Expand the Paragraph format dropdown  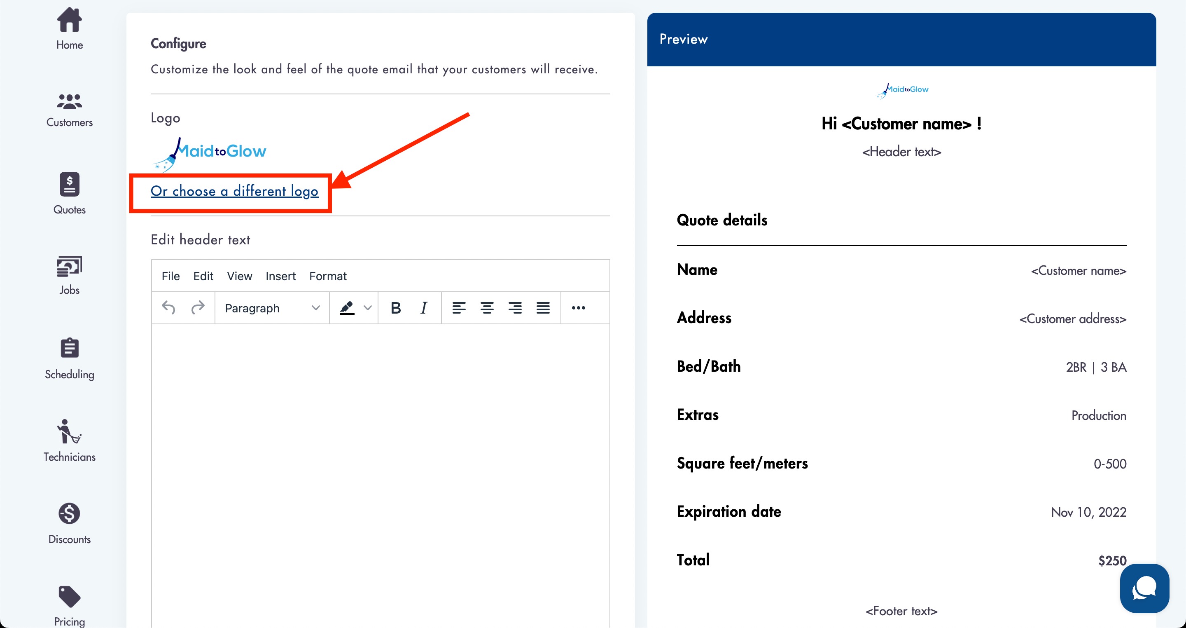tap(272, 308)
